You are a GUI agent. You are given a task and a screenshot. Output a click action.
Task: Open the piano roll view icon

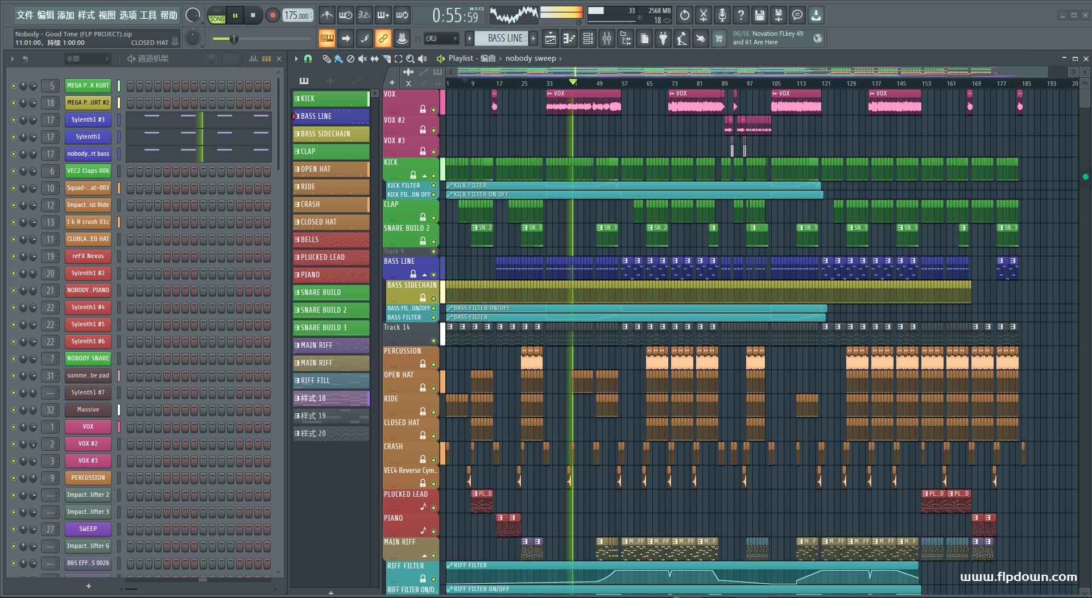(x=569, y=39)
